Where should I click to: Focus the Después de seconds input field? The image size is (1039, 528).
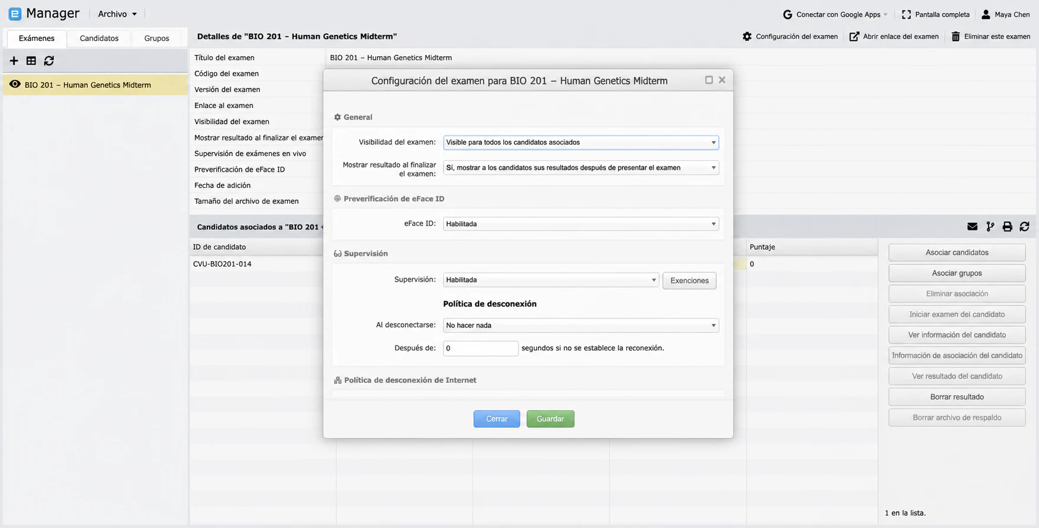(481, 348)
